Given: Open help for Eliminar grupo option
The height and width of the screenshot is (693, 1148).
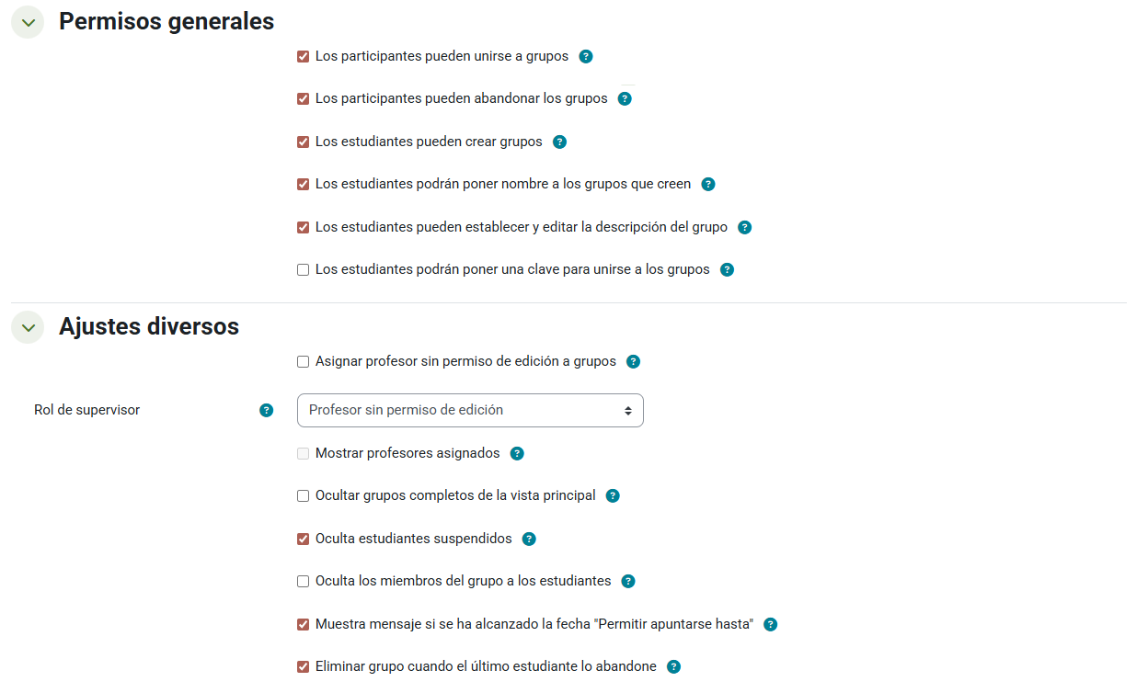Looking at the screenshot, I should click(673, 666).
